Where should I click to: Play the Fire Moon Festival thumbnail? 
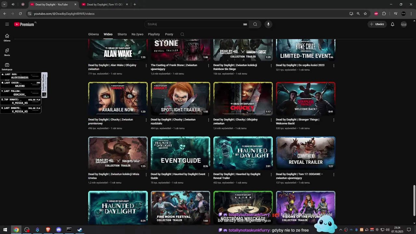point(180,207)
